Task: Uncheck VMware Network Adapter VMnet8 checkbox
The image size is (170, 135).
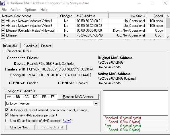Action: (x=3, y=25)
